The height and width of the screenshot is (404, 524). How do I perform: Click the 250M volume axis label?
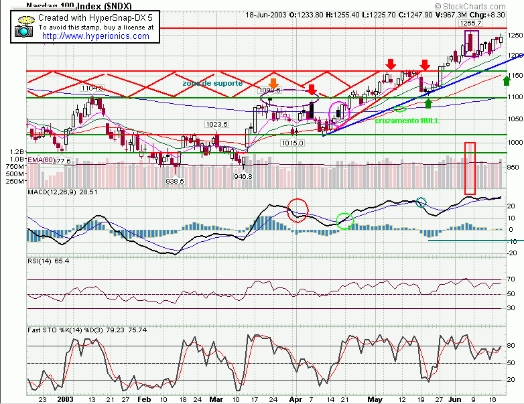point(15,182)
